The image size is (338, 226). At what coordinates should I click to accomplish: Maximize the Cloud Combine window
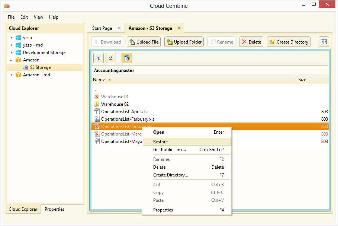314,4
